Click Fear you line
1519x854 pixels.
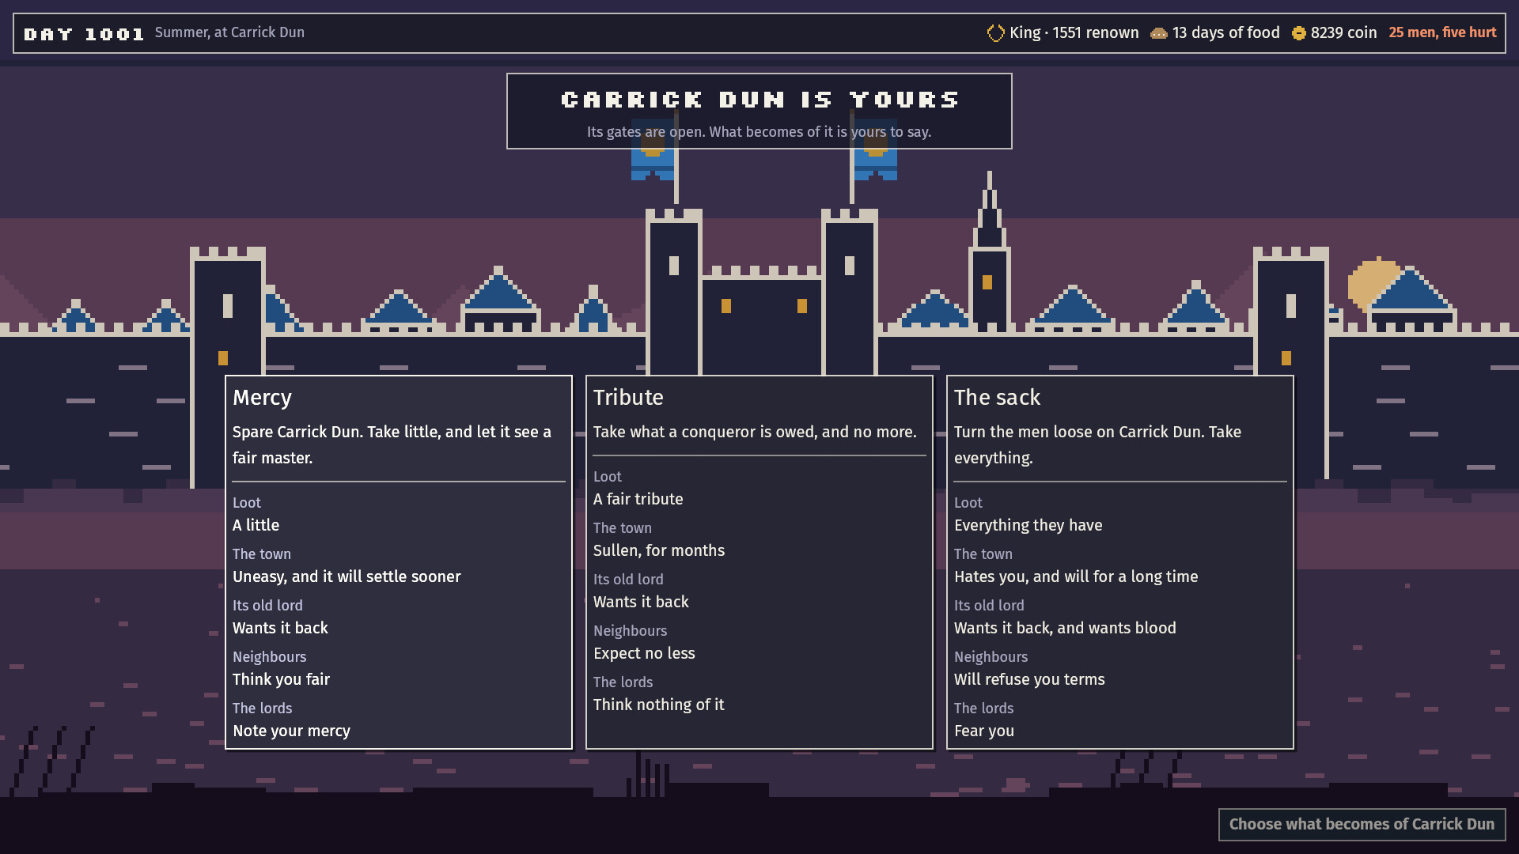pos(984,731)
